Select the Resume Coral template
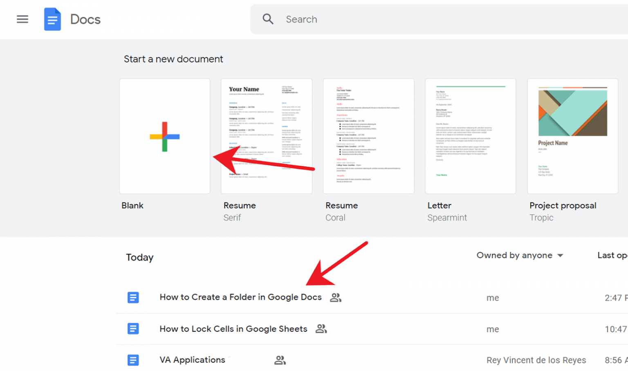This screenshot has width=628, height=371. [368, 136]
